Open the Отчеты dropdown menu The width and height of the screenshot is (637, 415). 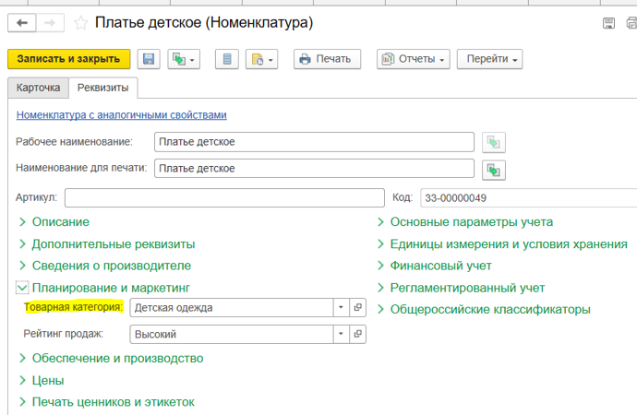[x=413, y=59]
